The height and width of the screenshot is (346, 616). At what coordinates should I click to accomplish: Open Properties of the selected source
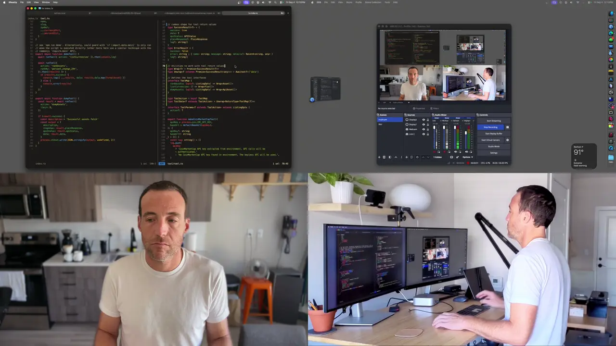[419, 108]
